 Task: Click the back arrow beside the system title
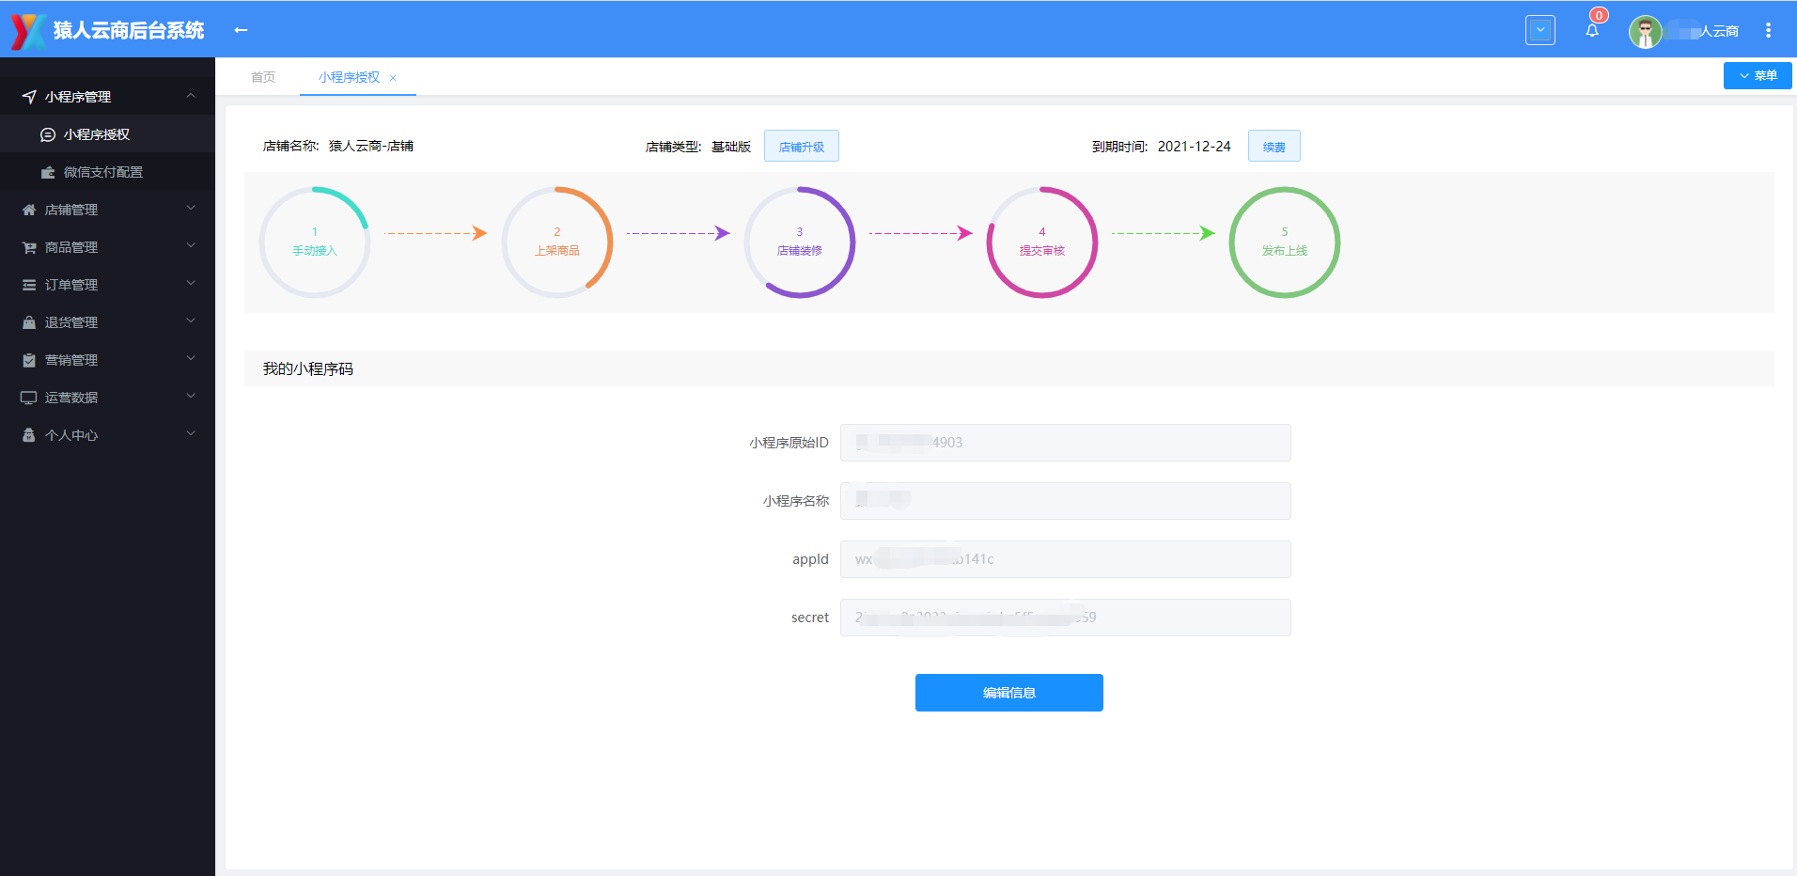tap(241, 30)
